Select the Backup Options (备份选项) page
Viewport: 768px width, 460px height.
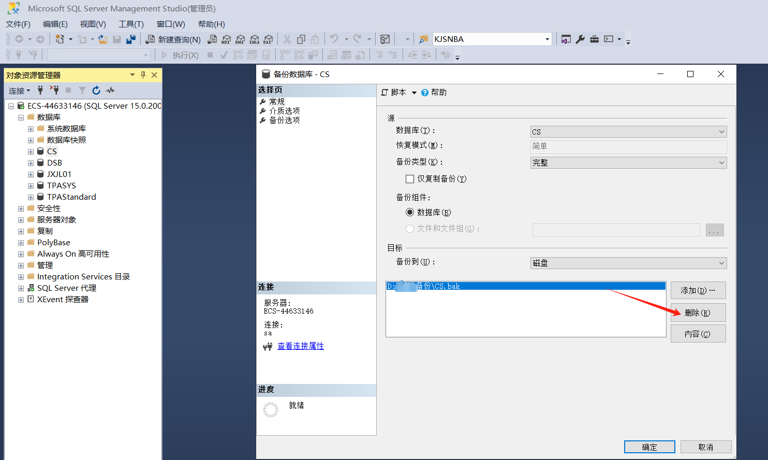(x=285, y=120)
